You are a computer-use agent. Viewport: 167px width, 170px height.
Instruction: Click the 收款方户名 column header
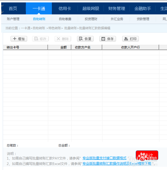(x=87, y=47)
